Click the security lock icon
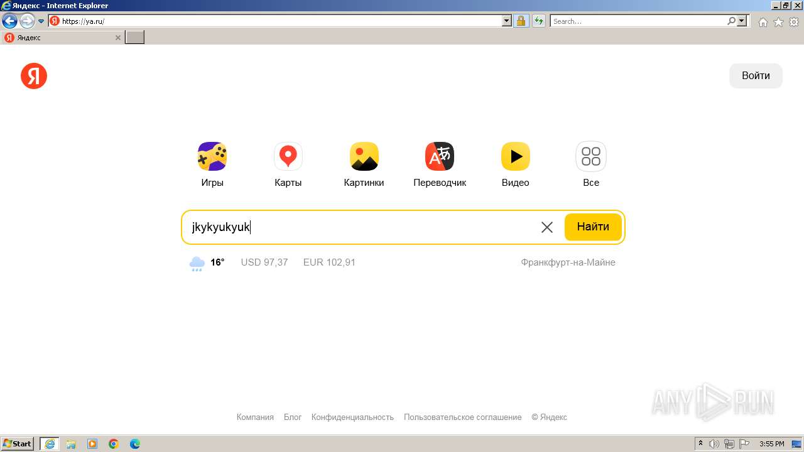Screen dimensions: 804x452 click(521, 21)
